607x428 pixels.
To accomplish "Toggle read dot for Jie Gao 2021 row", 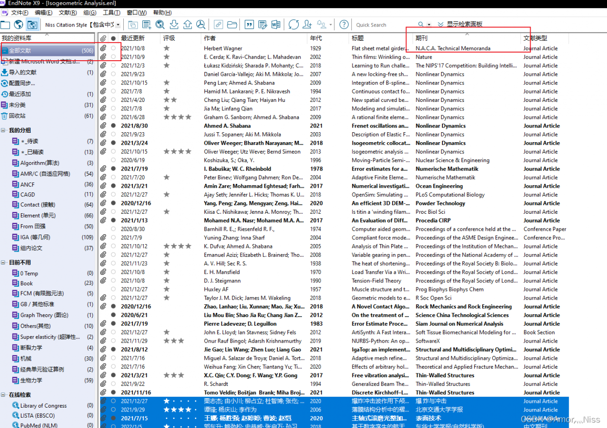I will [x=113, y=349].
